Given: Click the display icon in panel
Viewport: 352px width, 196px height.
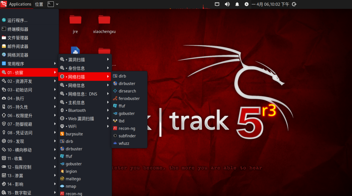Looking at the screenshot, I should pos(217,4).
